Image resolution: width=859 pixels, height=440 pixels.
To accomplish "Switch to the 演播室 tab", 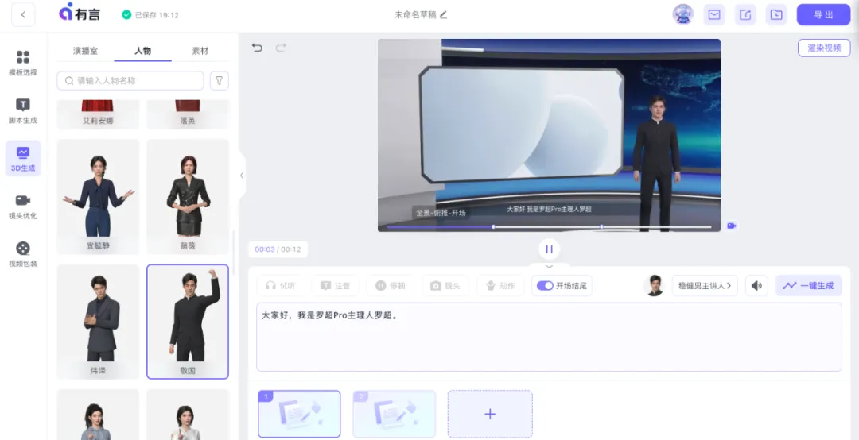I will click(x=85, y=51).
